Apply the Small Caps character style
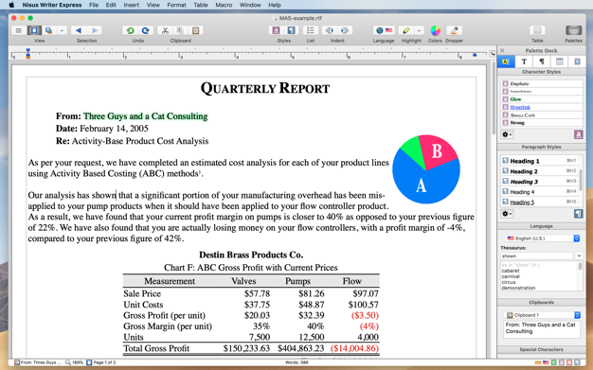Screen dimensions: 593x370 pos(542,115)
